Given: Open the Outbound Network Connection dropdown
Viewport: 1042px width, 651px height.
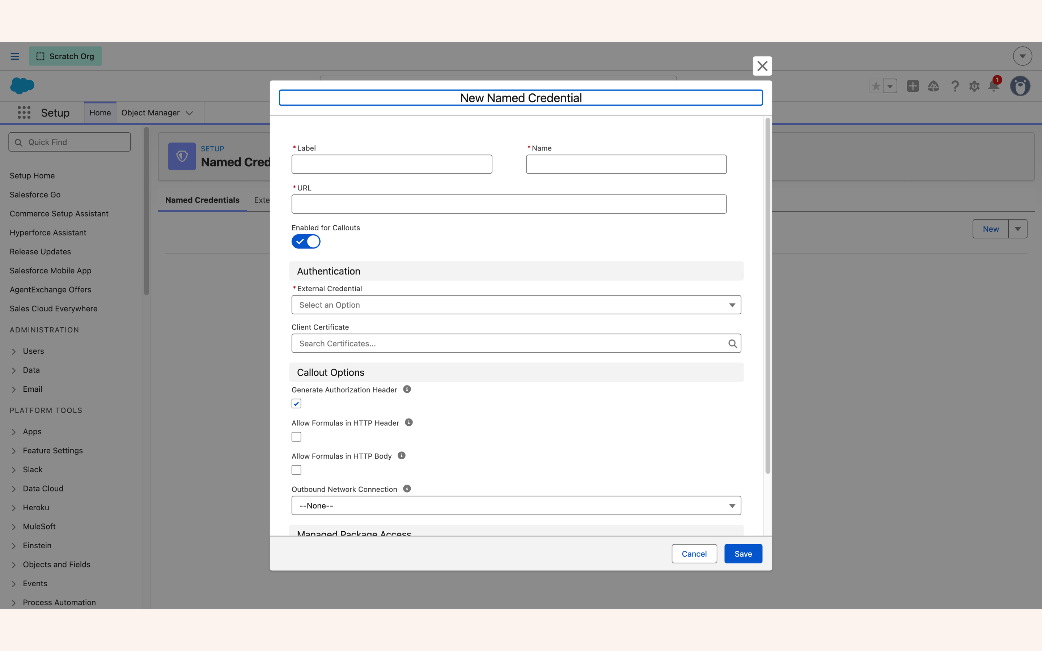Looking at the screenshot, I should [516, 506].
